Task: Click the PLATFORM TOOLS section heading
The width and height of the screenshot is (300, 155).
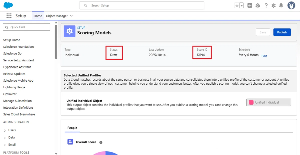Action: (x=16, y=153)
